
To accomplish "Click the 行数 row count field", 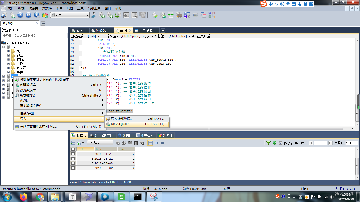I will [x=352, y=143].
